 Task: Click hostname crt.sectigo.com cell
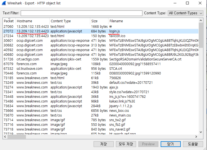click(28, 59)
